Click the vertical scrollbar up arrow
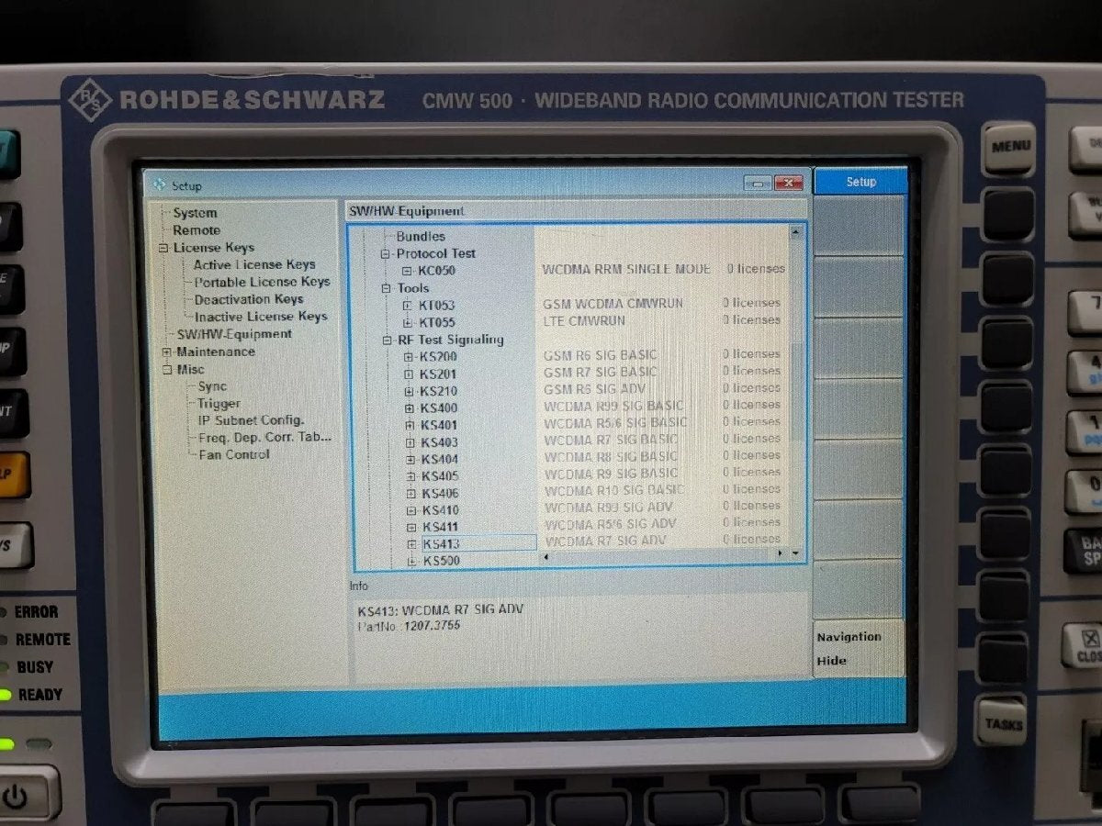Image resolution: width=1102 pixels, height=826 pixels. pyautogui.click(x=795, y=233)
